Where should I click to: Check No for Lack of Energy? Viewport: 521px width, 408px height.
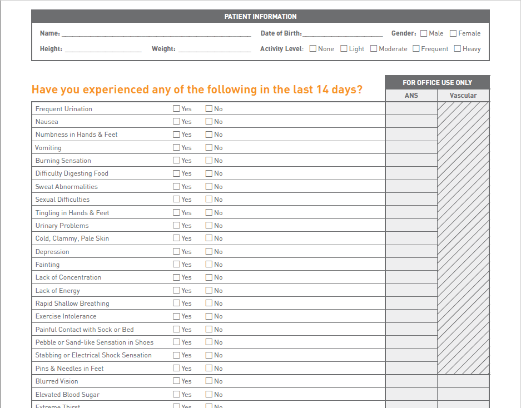pos(209,290)
